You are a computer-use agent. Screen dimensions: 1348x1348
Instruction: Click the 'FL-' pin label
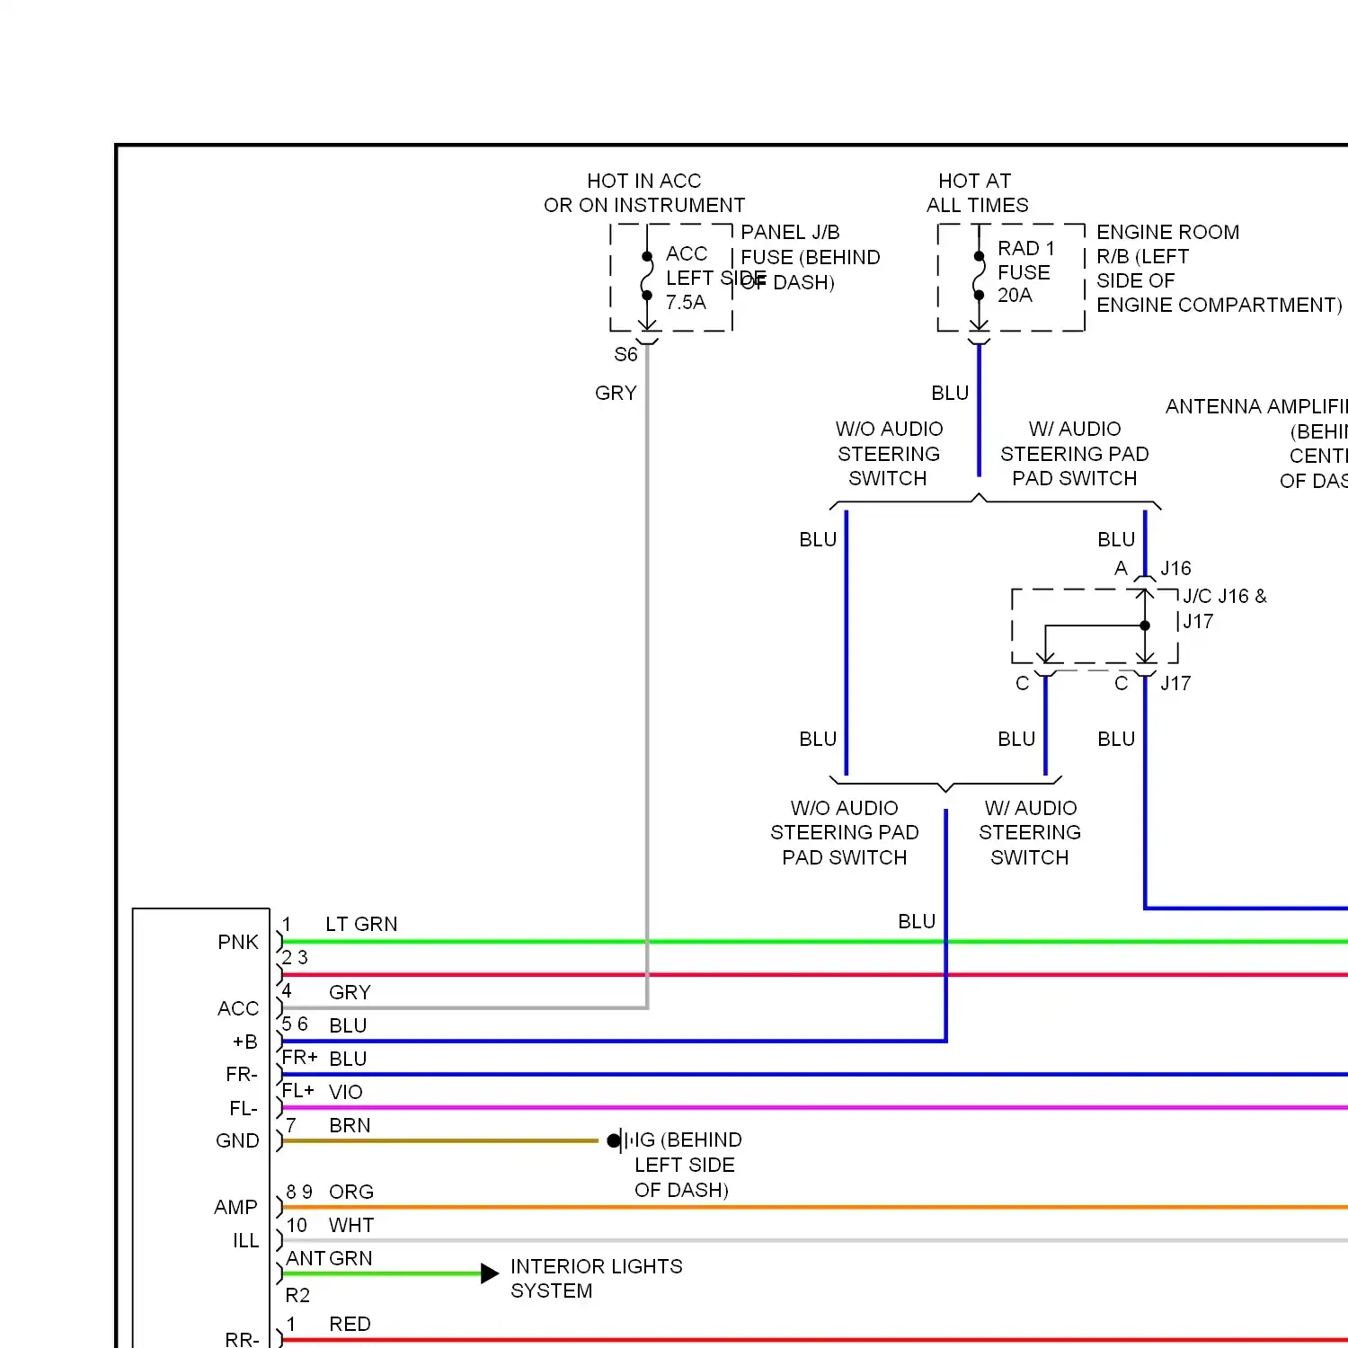(x=244, y=1109)
